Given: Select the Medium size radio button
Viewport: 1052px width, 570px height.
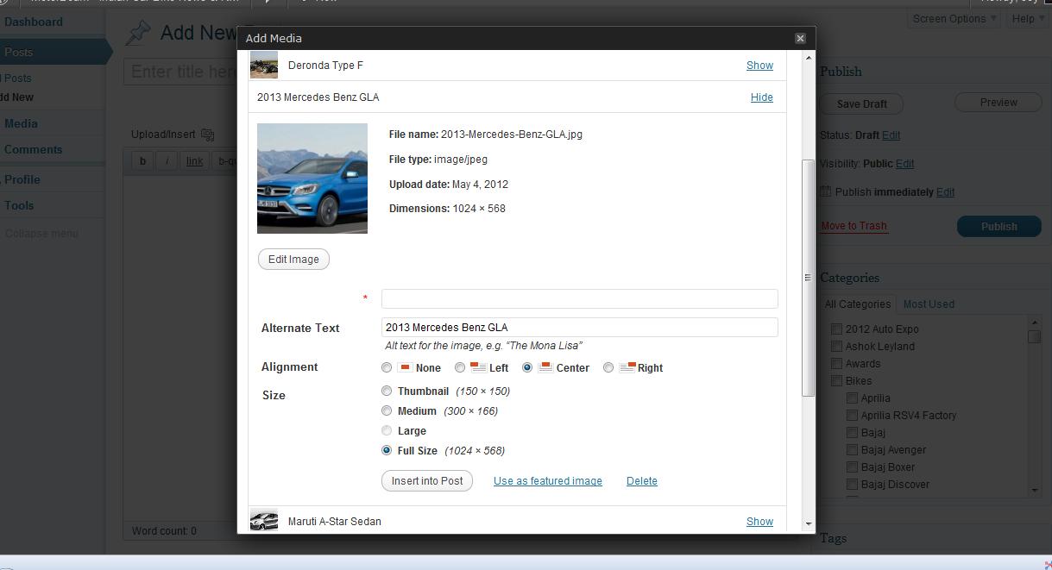Looking at the screenshot, I should point(387,410).
